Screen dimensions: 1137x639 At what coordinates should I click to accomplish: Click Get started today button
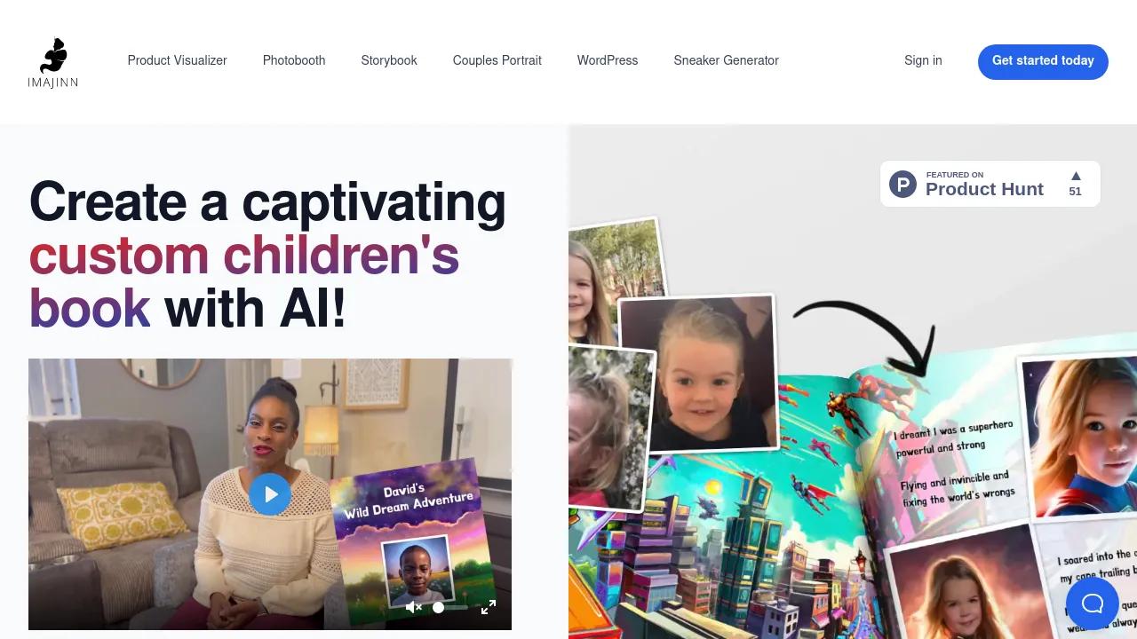point(1043,61)
